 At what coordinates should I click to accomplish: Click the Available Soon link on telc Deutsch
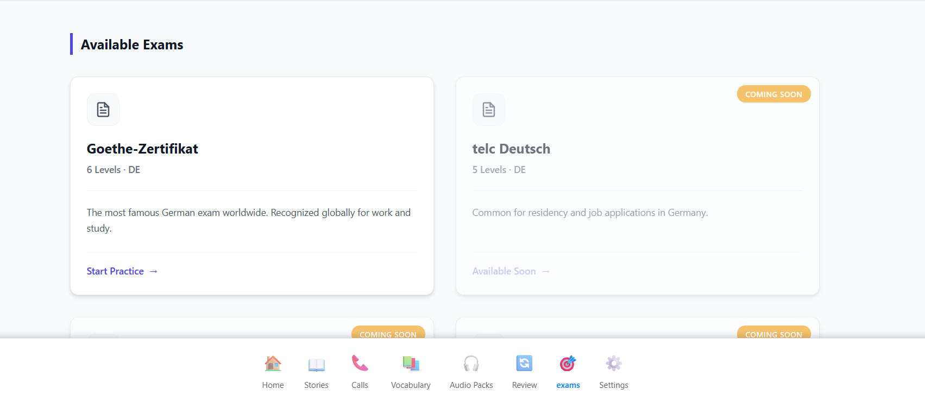coord(511,271)
